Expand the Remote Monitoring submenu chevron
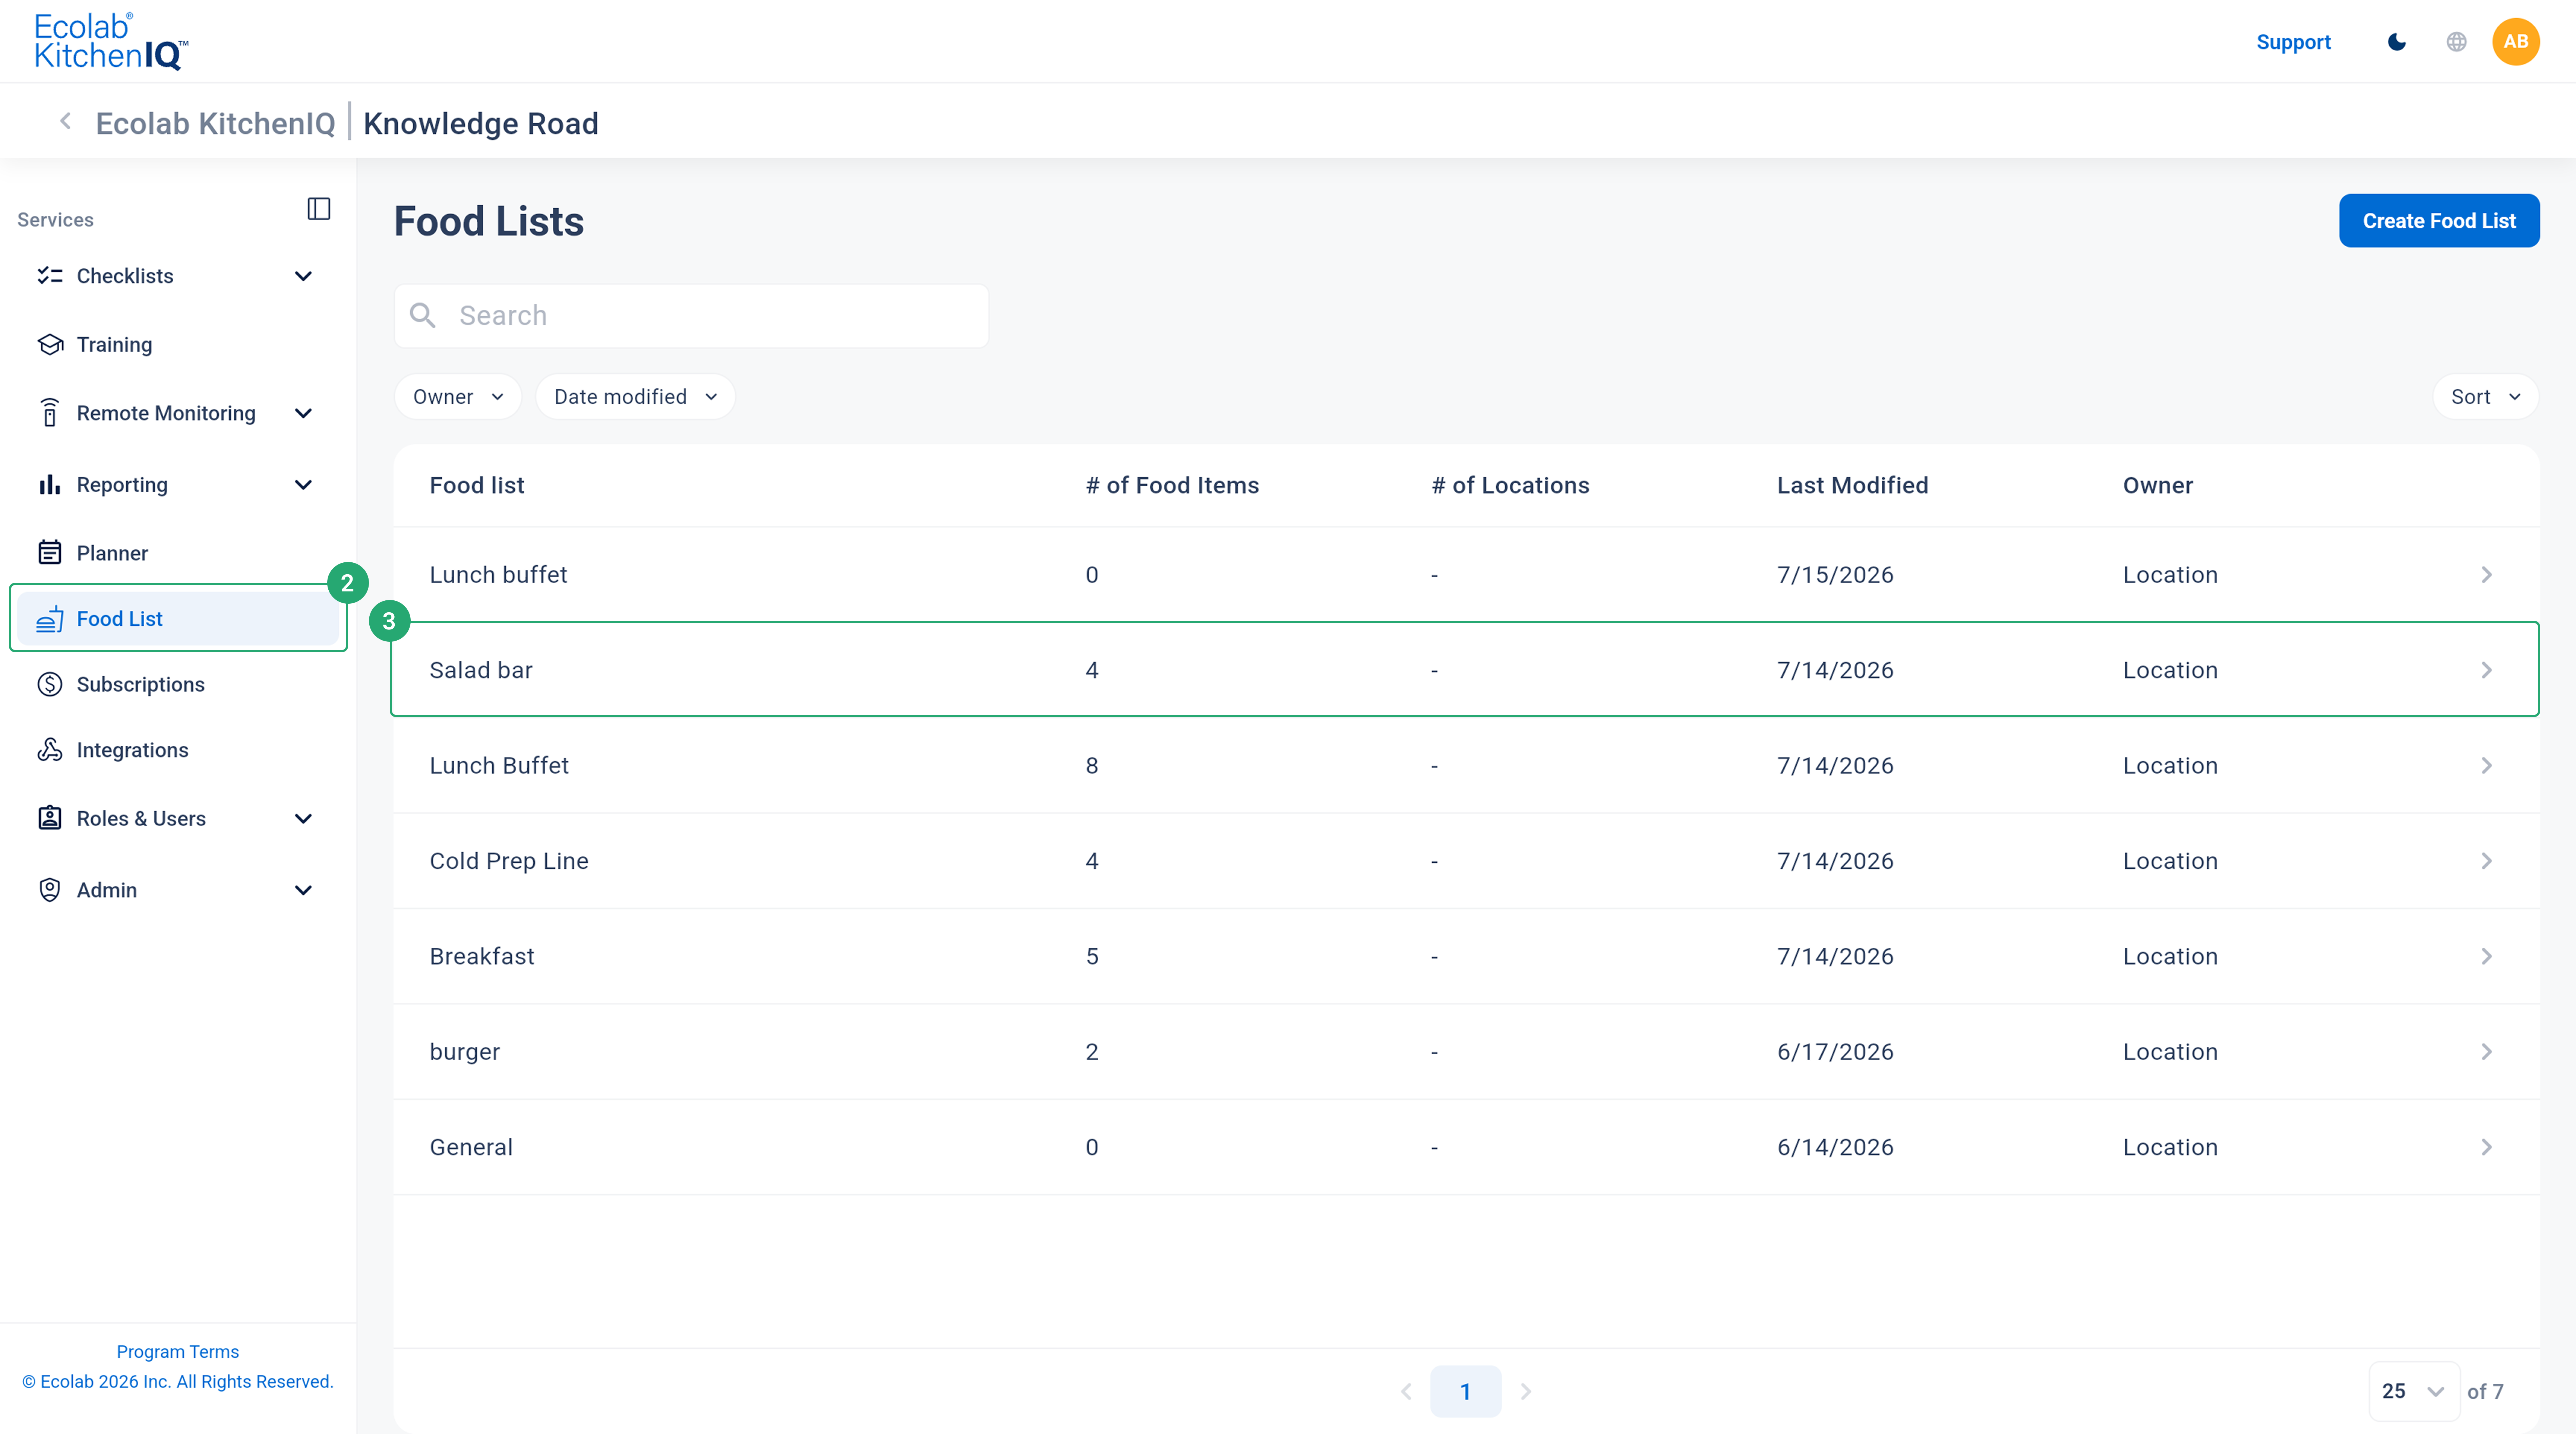This screenshot has width=2576, height=1434. tap(303, 413)
